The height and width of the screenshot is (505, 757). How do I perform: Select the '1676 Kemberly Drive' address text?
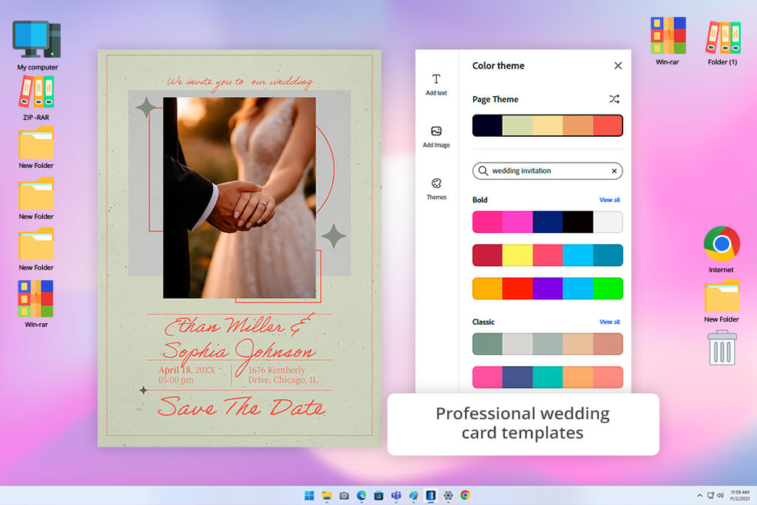tap(283, 375)
